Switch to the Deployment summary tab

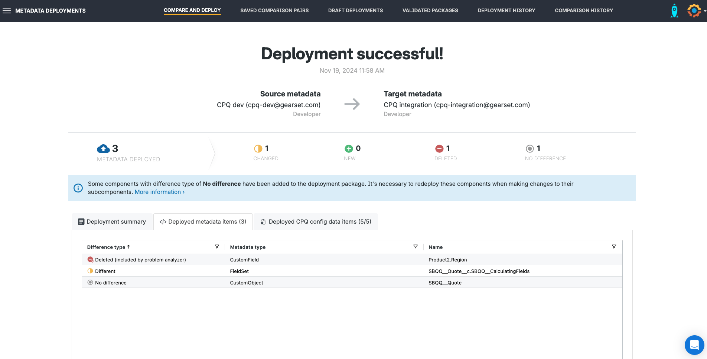pyautogui.click(x=112, y=222)
